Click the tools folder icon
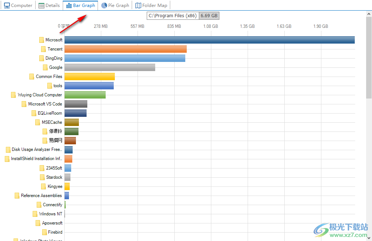Viewport: 372px width, 241px height. 50,86
